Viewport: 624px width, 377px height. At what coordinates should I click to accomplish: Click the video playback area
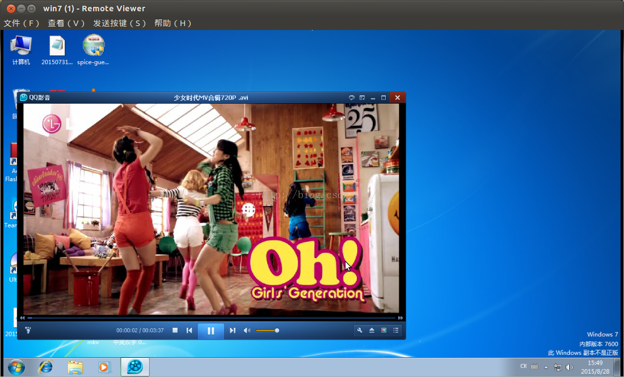[211, 209]
